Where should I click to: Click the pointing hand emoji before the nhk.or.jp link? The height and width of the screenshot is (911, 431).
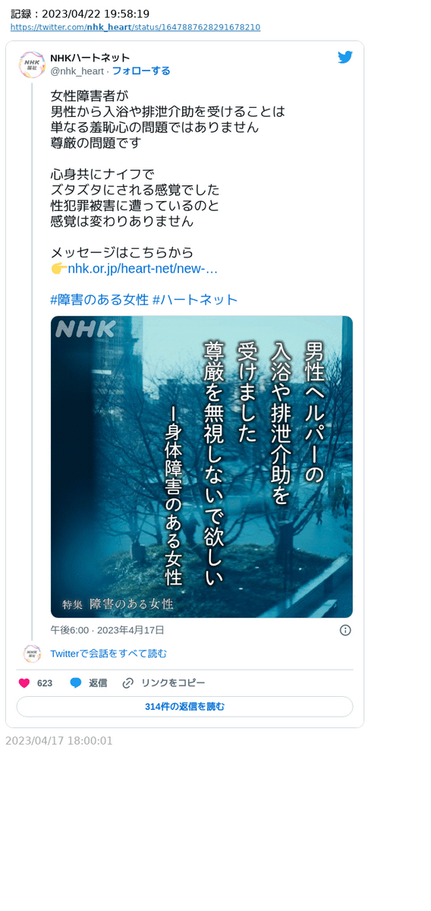click(58, 269)
